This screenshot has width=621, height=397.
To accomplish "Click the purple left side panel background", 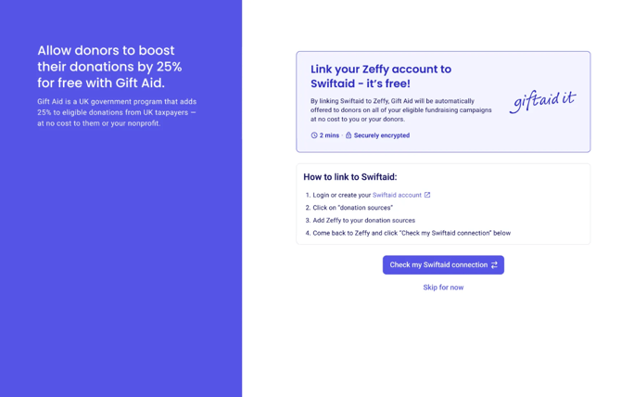I will coord(120,258).
